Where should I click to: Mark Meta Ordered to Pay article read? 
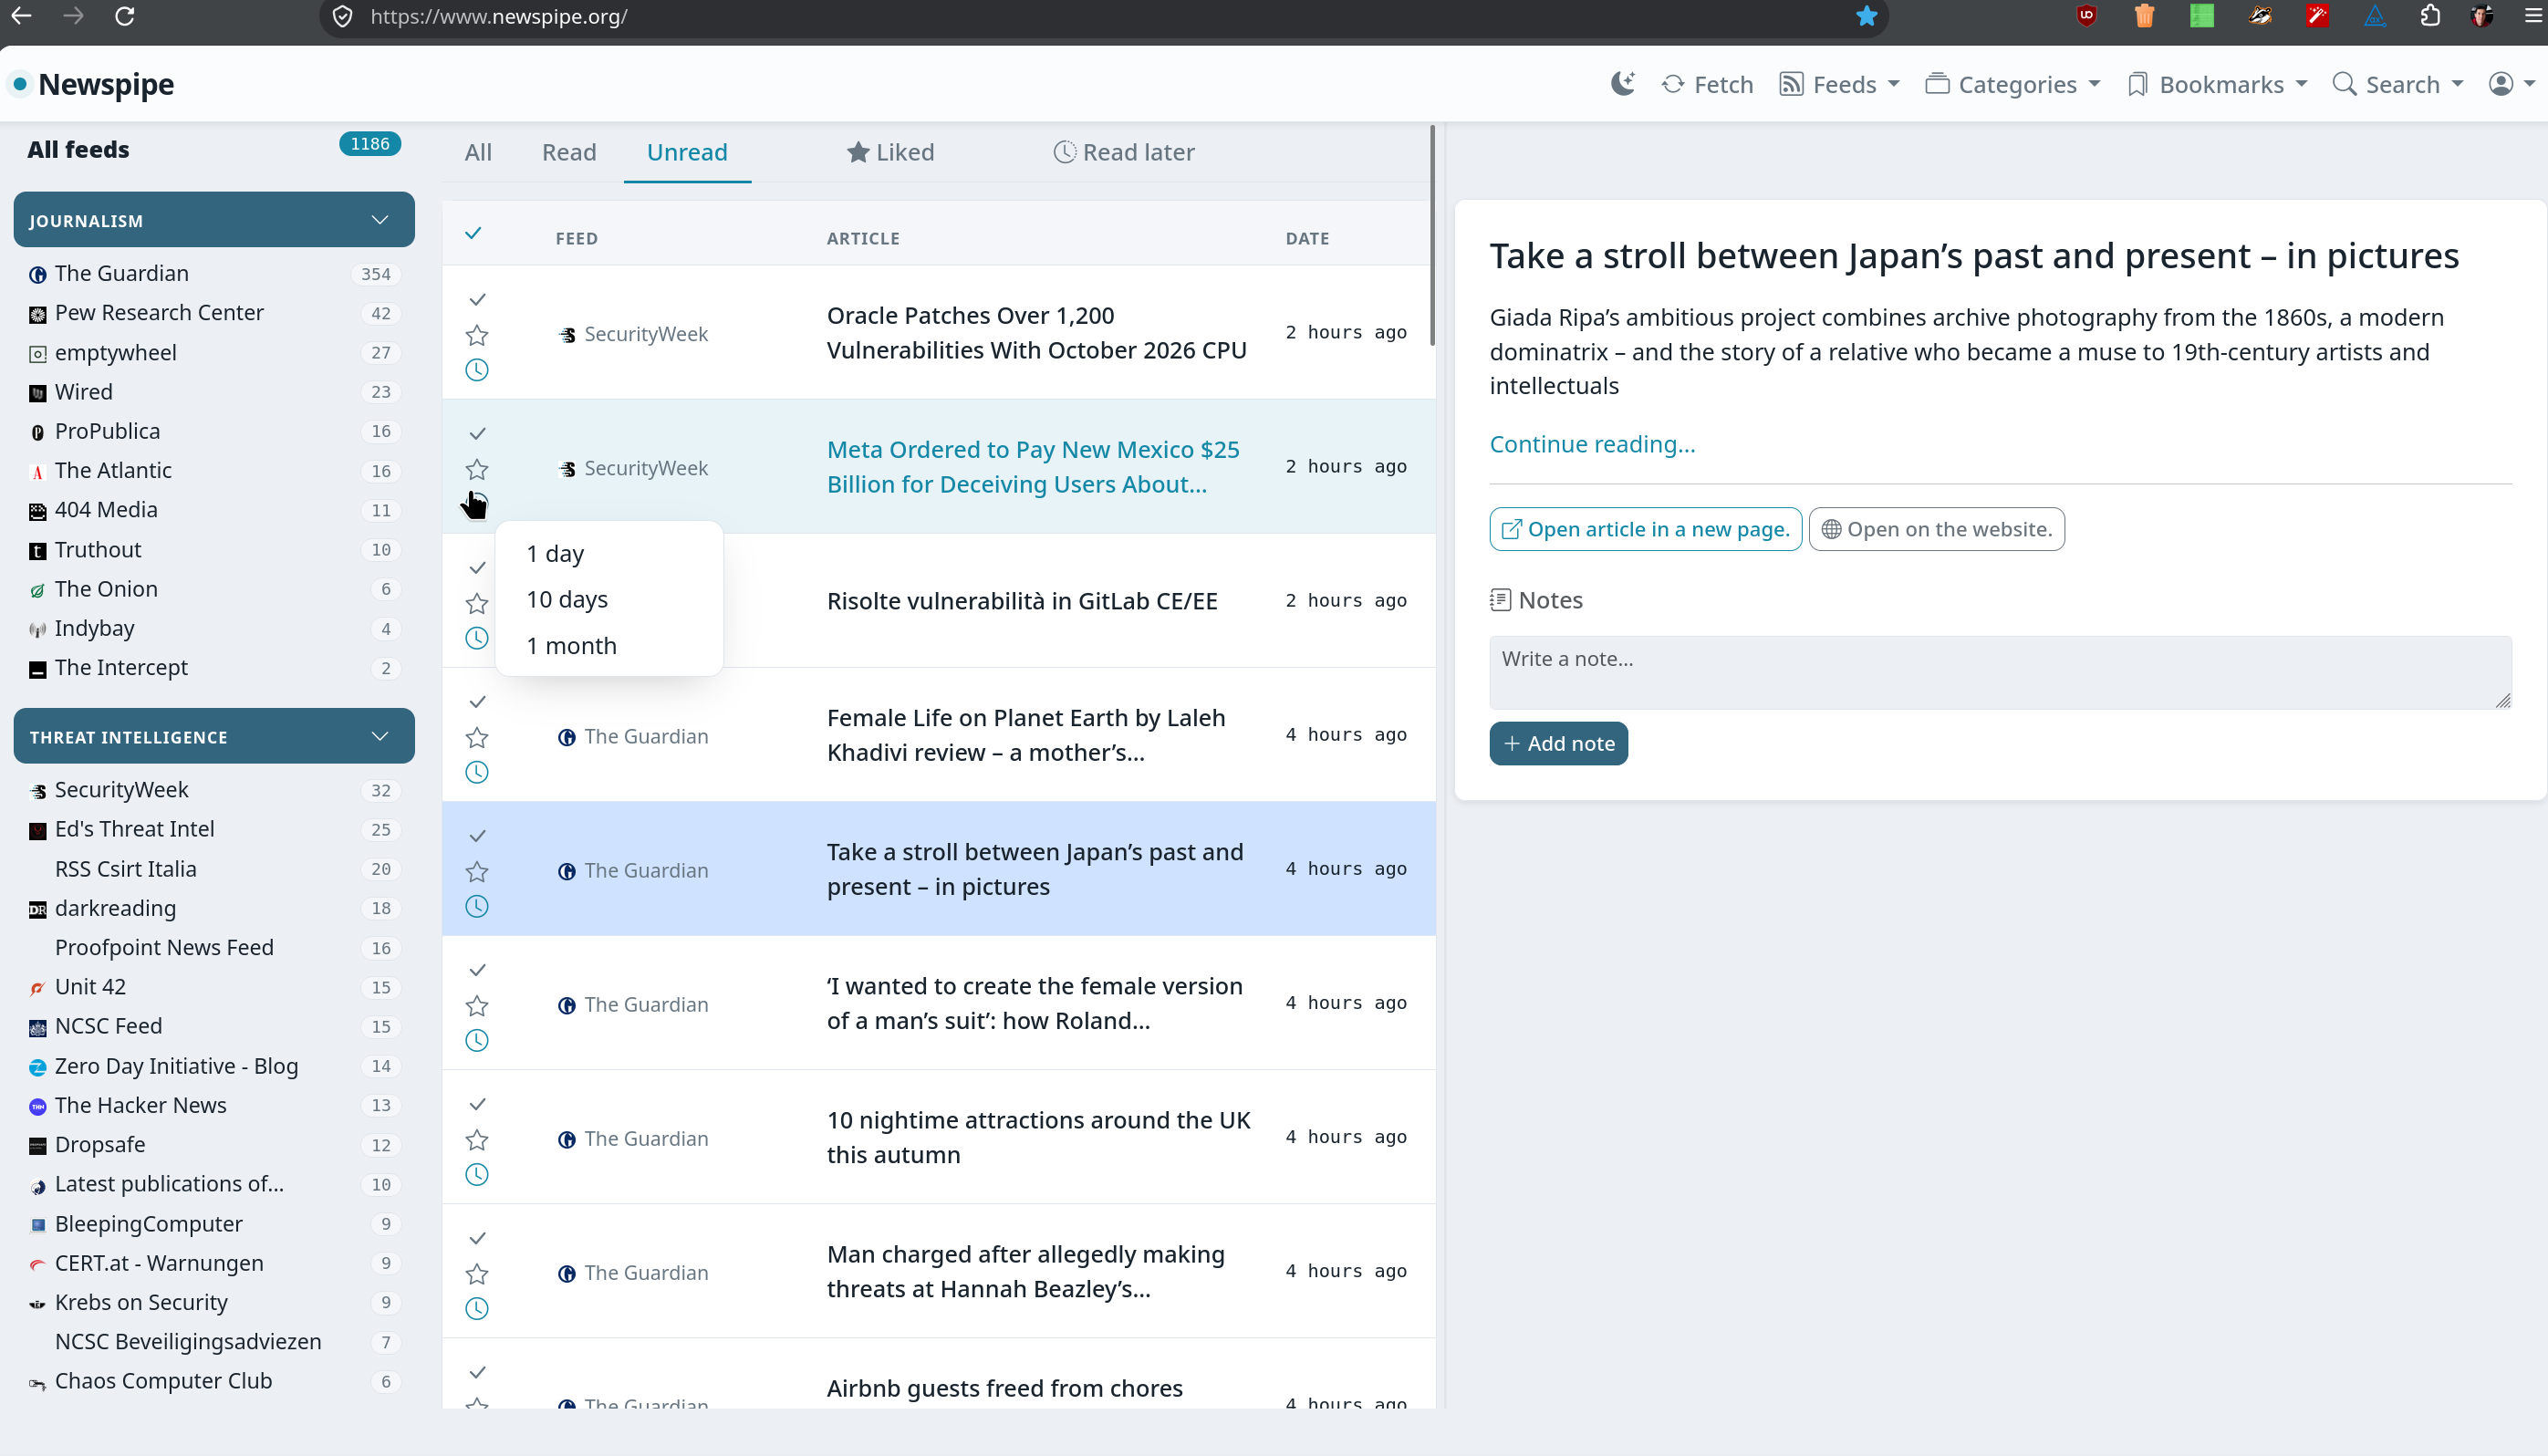pyautogui.click(x=477, y=433)
